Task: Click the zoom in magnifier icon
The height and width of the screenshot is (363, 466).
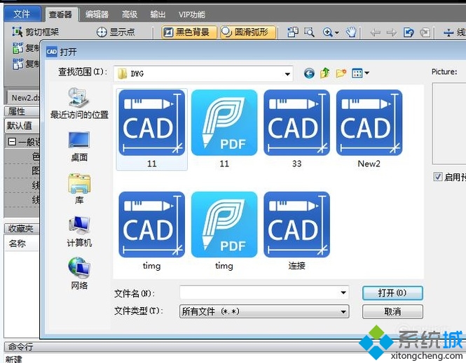Action: point(327,32)
